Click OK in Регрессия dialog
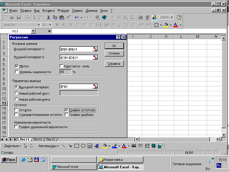This screenshot has height=172, width=229. pyautogui.click(x=114, y=46)
